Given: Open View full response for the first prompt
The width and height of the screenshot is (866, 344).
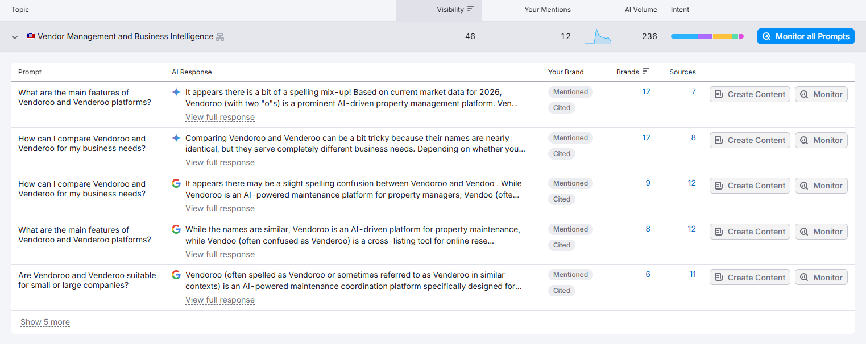Looking at the screenshot, I should 220,117.
